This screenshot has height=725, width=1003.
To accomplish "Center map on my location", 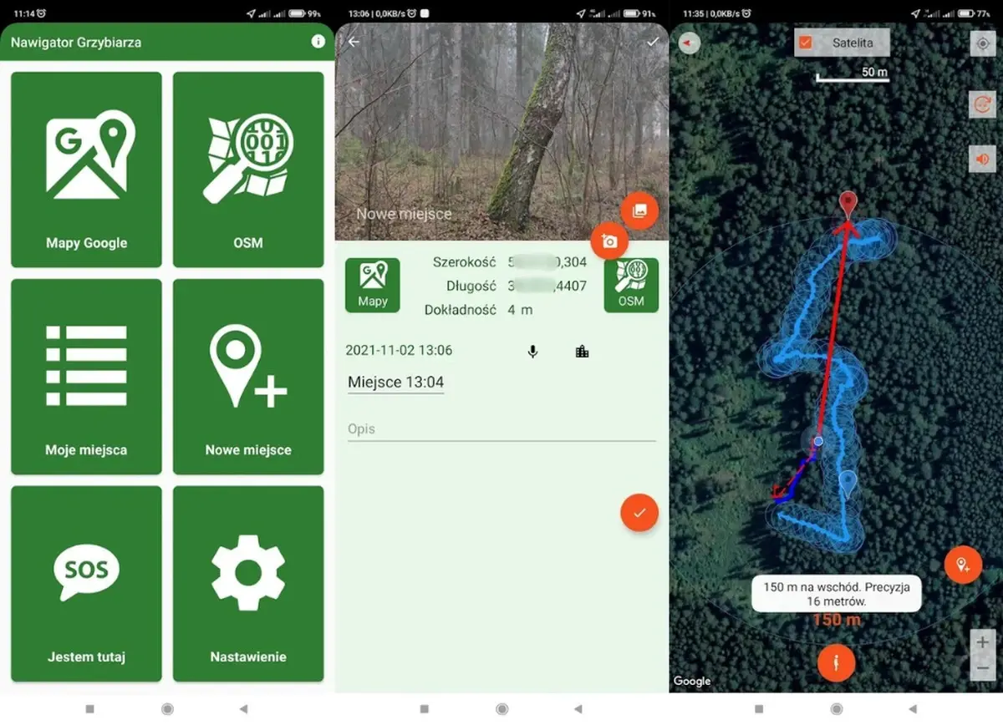I will 982,43.
